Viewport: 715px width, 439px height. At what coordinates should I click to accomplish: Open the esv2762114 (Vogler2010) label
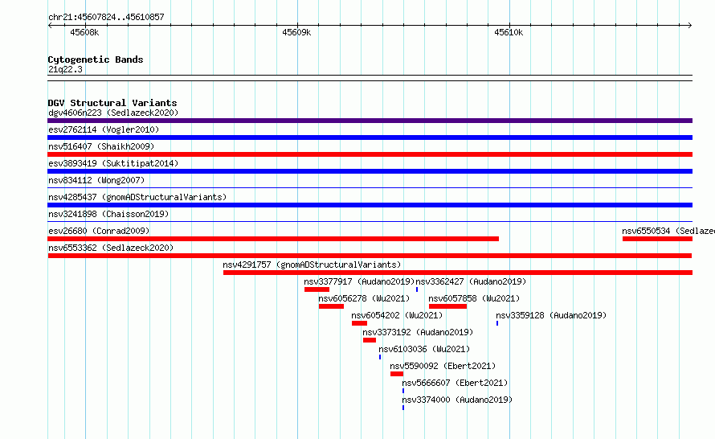click(104, 129)
